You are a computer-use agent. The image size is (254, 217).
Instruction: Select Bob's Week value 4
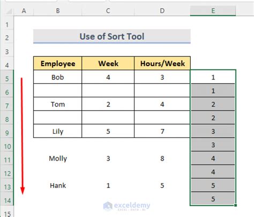click(108, 77)
